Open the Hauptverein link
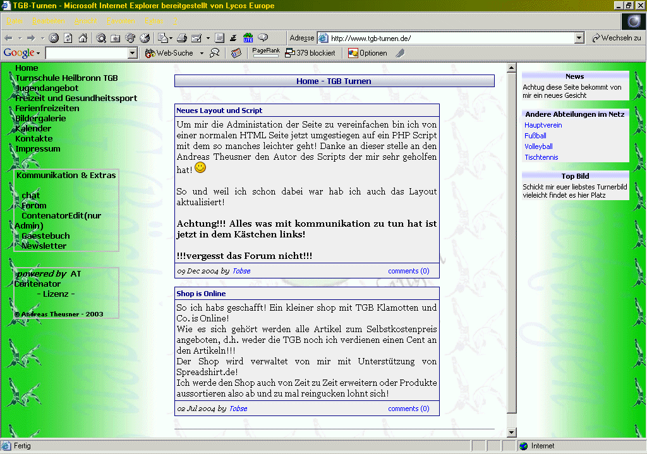Image resolution: width=647 pixels, height=454 pixels. point(543,125)
